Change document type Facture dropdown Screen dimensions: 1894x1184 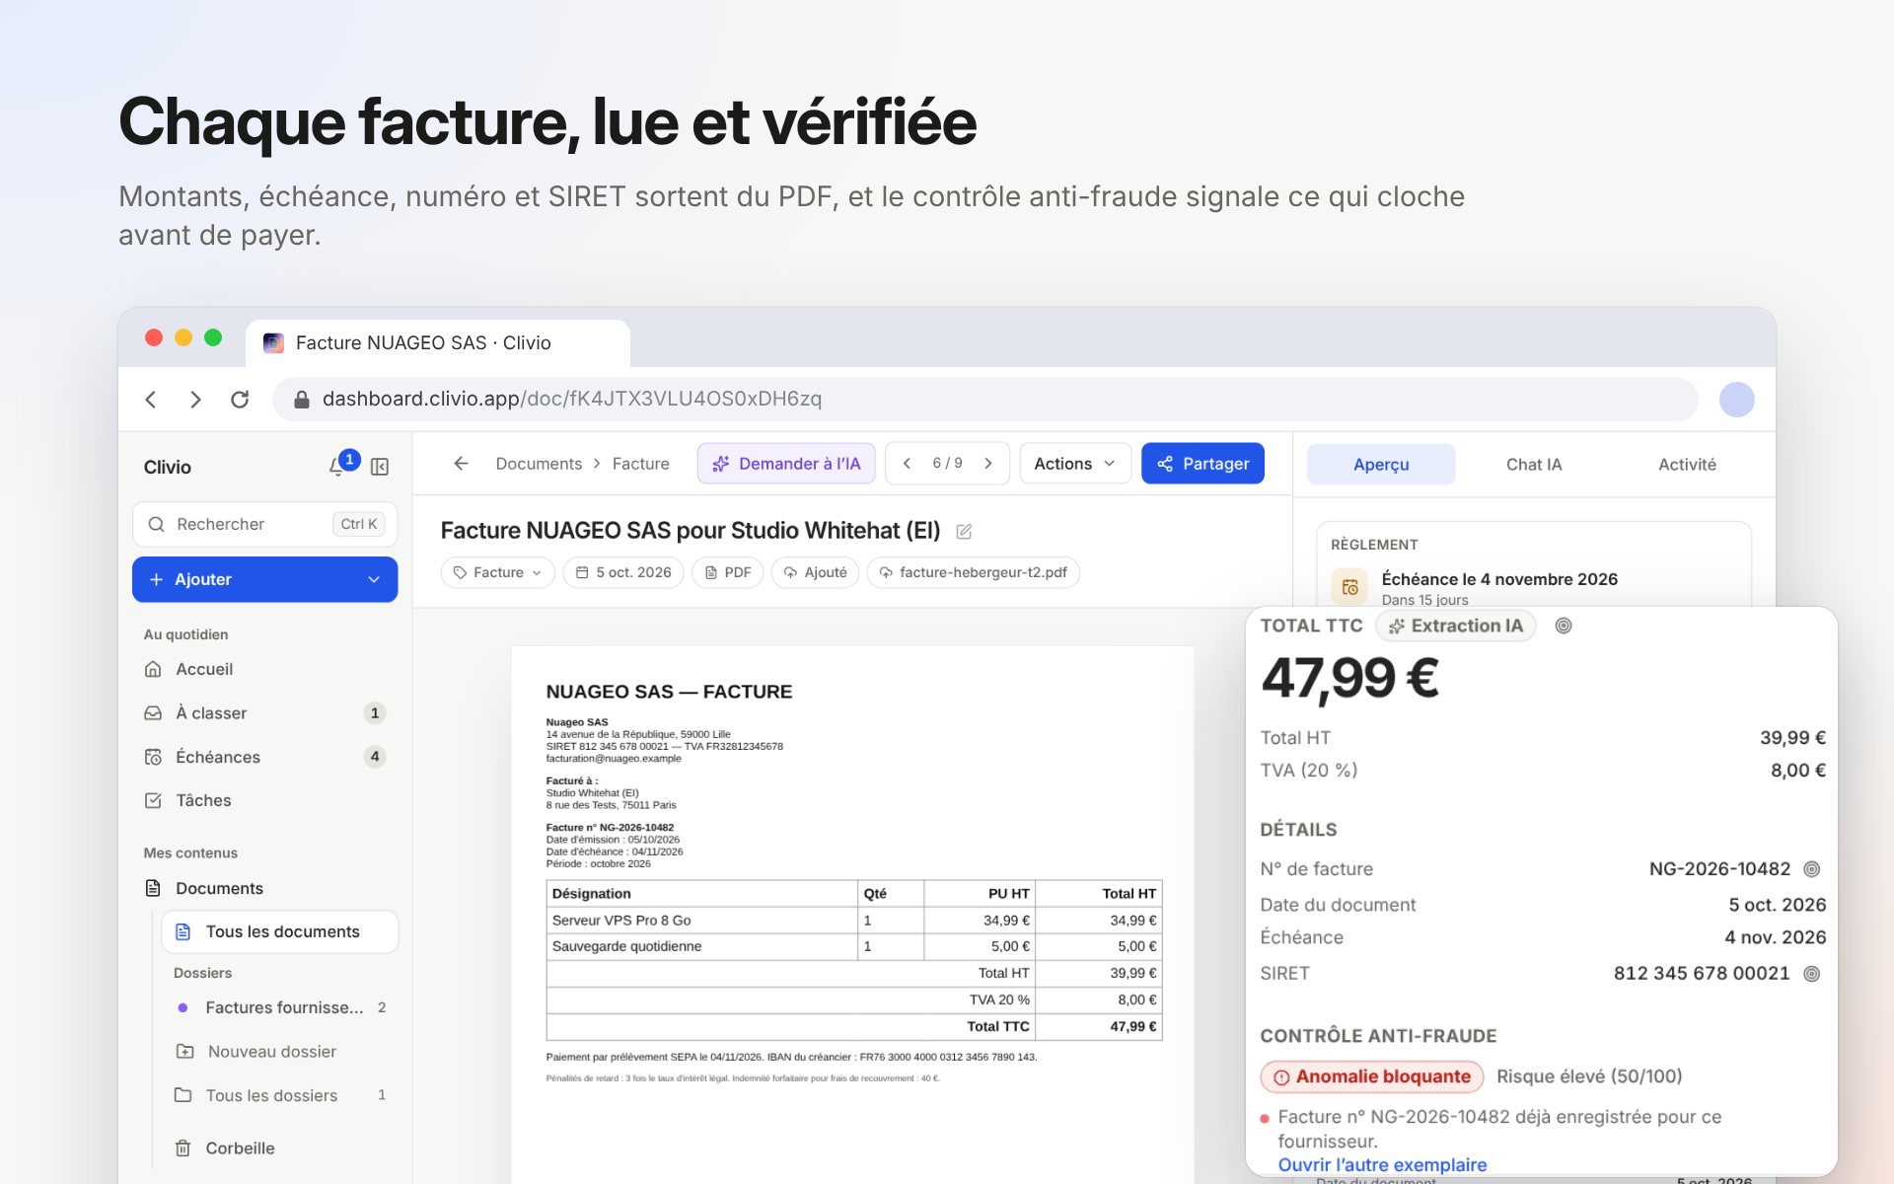(x=498, y=572)
